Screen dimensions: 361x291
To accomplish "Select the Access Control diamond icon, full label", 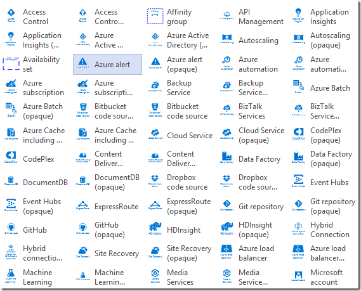I will [x=11, y=16].
